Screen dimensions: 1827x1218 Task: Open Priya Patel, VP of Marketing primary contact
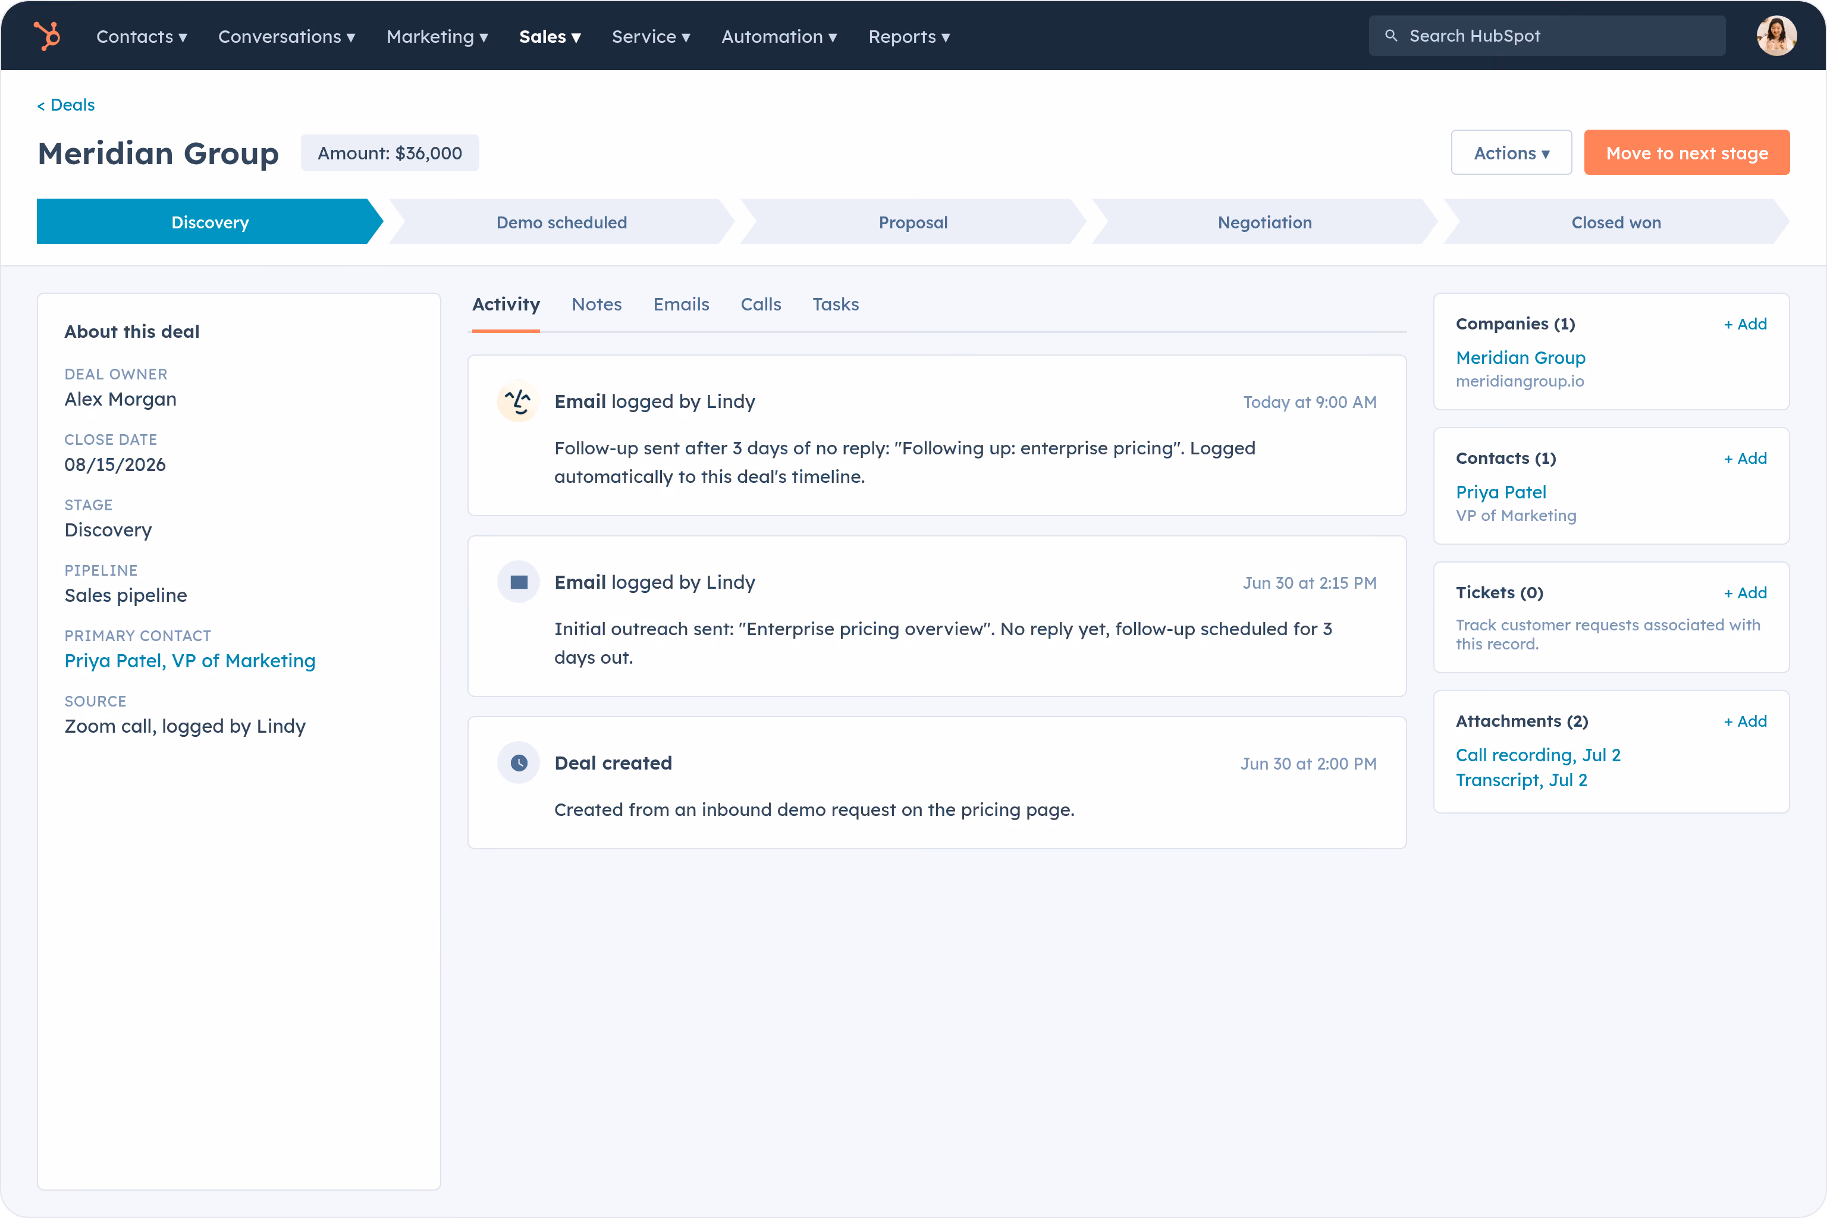[190, 661]
